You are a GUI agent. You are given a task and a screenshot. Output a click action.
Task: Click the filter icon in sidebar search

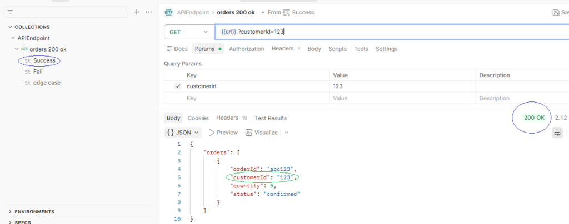(x=10, y=12)
